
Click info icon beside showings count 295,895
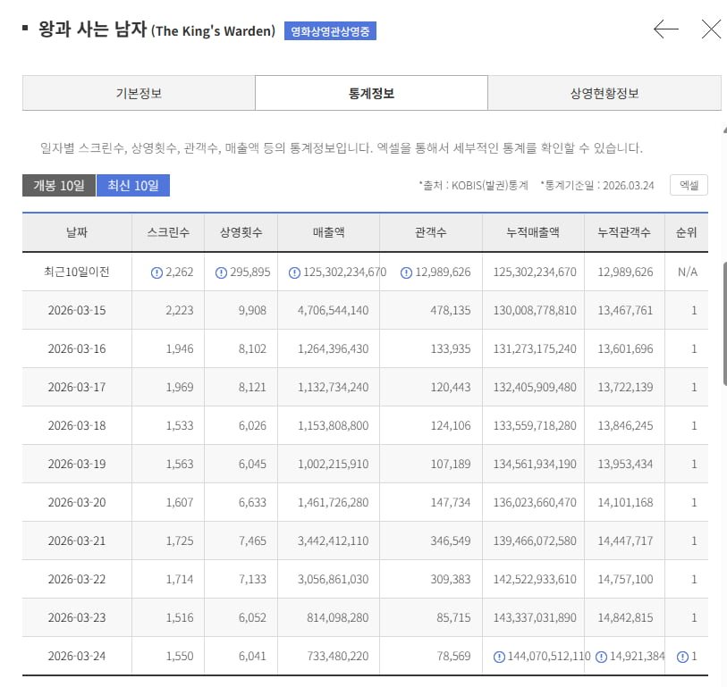pyautogui.click(x=221, y=272)
